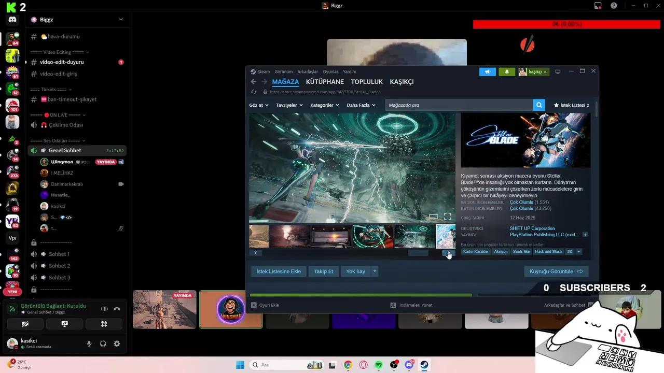Open Chrome from the taskbar
The image size is (664, 373).
coord(348,365)
